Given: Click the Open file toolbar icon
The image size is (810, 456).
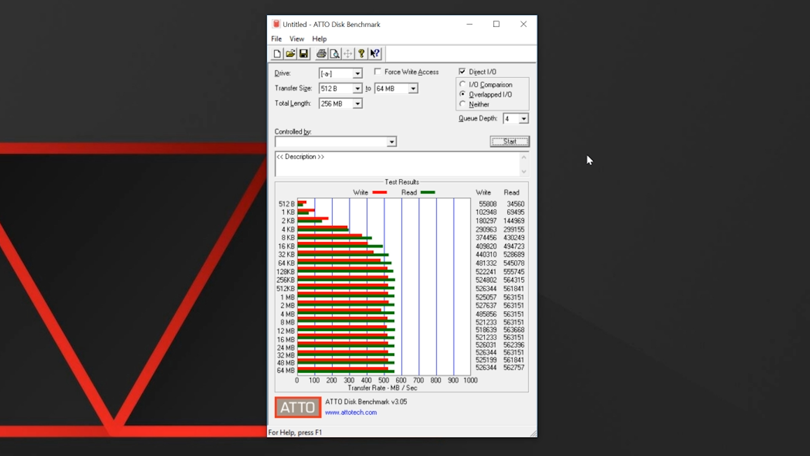Looking at the screenshot, I should 290,54.
